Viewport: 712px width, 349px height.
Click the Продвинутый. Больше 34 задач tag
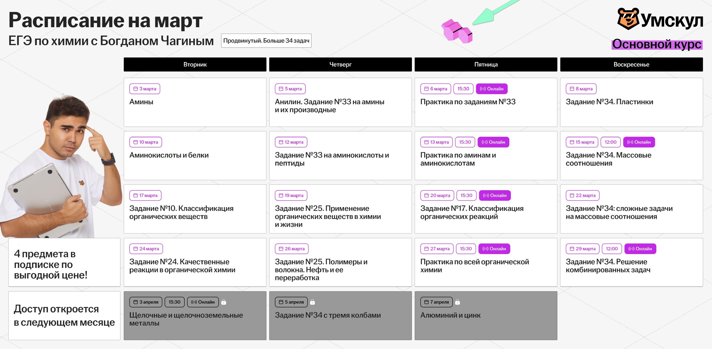(x=266, y=41)
